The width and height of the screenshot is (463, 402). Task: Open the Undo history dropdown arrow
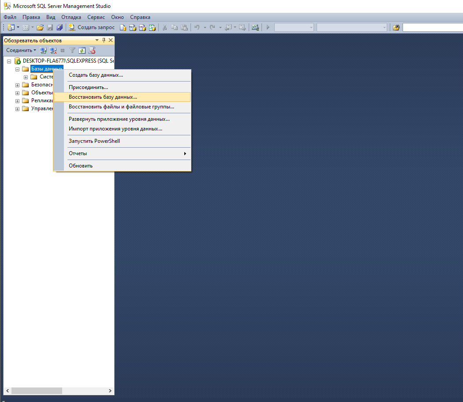tap(205, 27)
